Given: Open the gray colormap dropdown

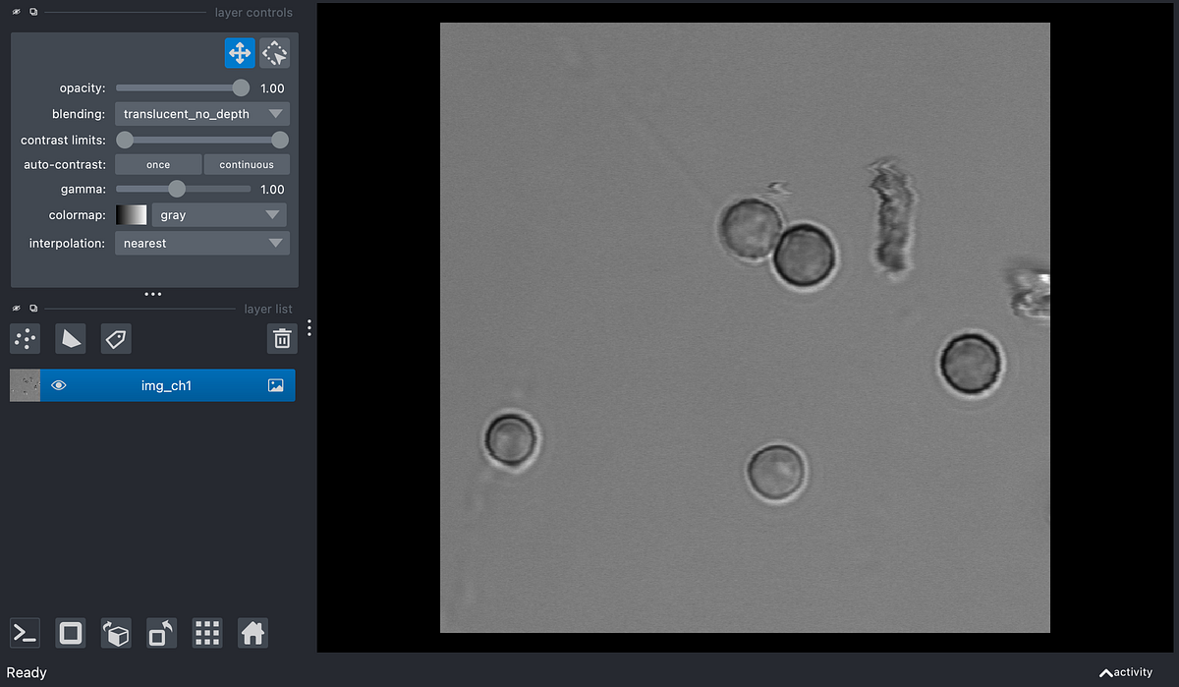Looking at the screenshot, I should [x=218, y=214].
